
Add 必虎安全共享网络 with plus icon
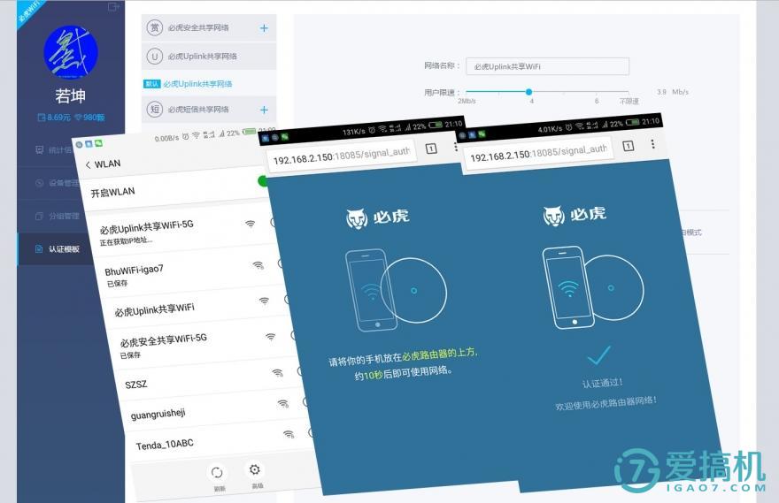coord(264,28)
